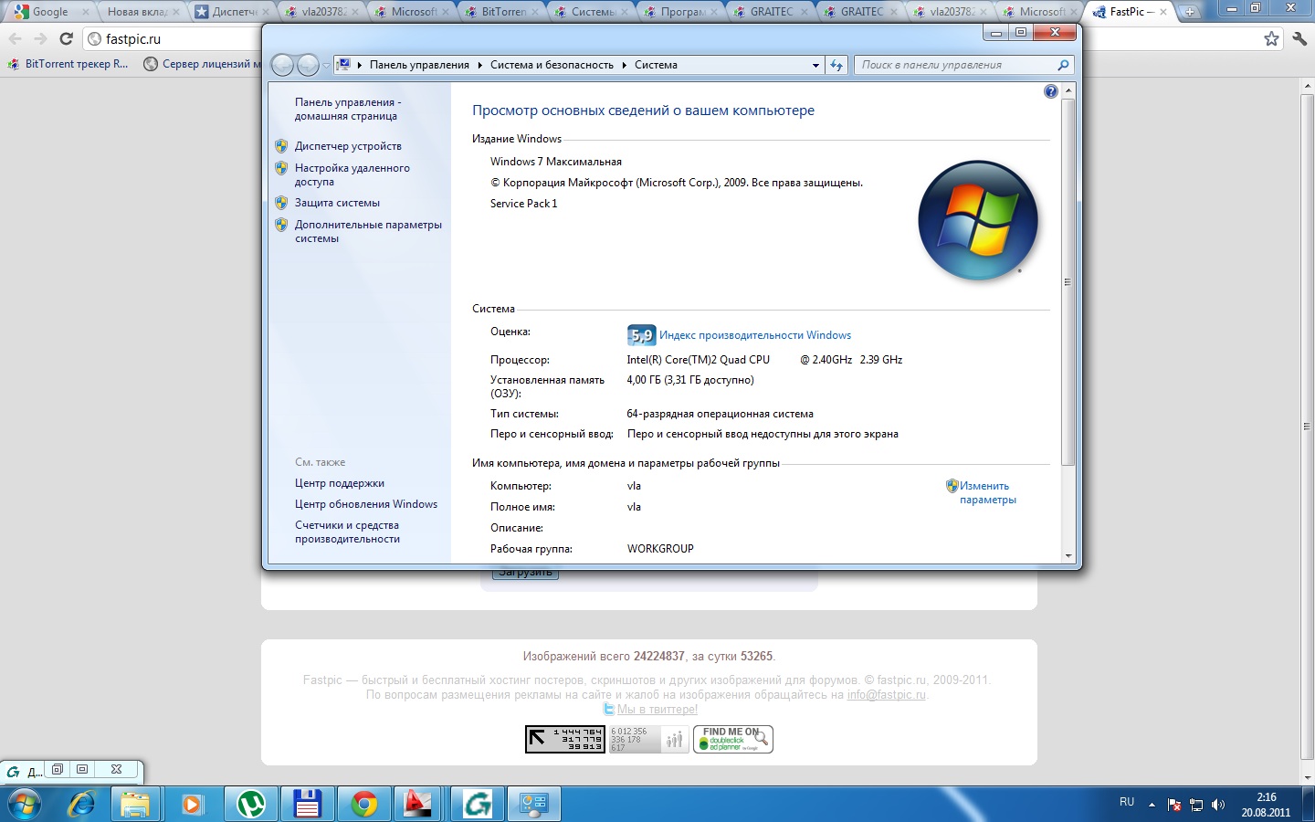The image size is (1315, 822).
Task: Switch to Google tab
Action: [x=50, y=12]
